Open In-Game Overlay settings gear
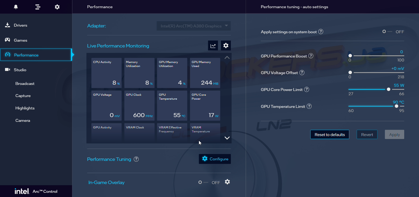The height and width of the screenshot is (197, 419). point(227,182)
